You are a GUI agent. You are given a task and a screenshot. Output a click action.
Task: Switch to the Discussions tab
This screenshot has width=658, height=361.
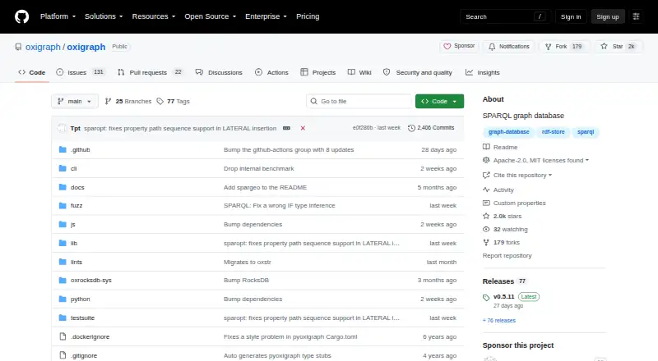coord(219,72)
